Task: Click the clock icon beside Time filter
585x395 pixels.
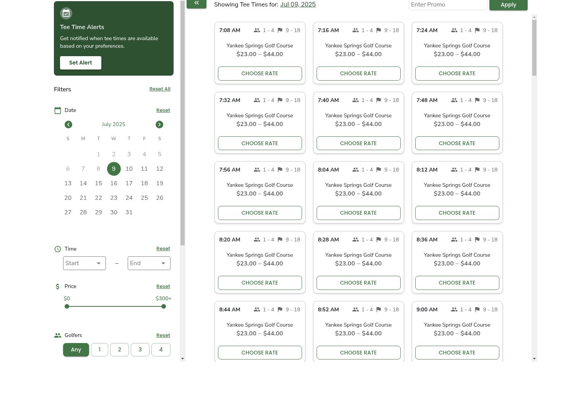Action: point(58,249)
